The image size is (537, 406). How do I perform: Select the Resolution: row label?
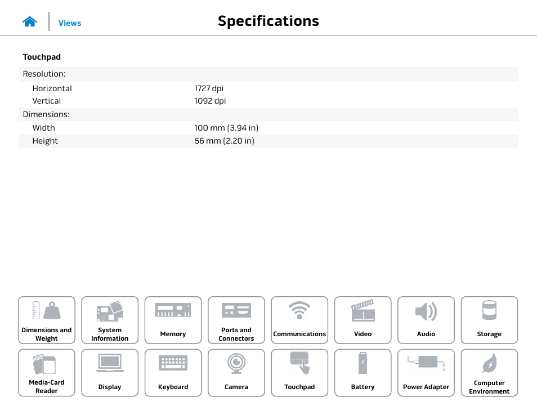coord(44,74)
